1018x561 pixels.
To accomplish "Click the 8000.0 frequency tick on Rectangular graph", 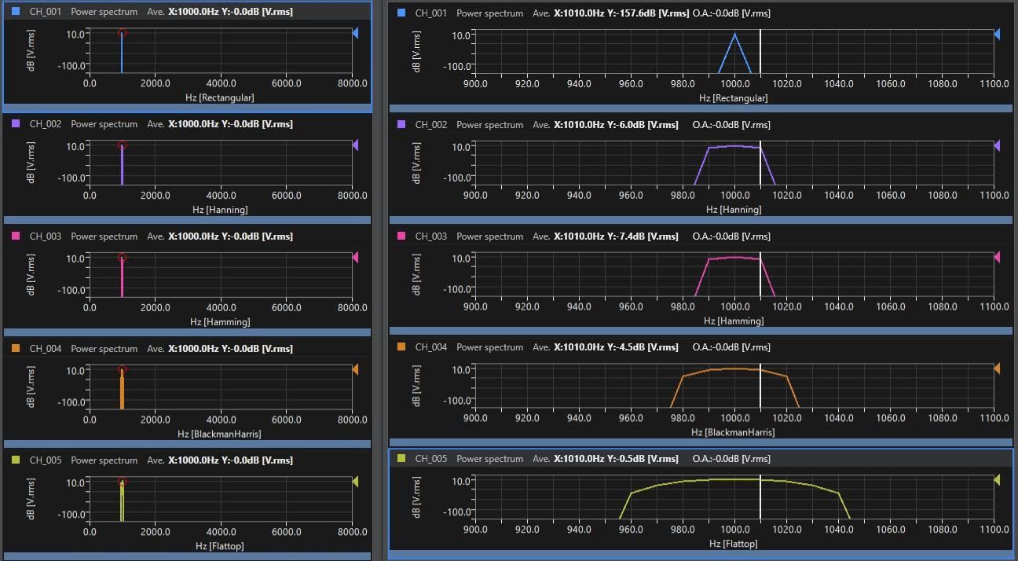I will tap(352, 83).
